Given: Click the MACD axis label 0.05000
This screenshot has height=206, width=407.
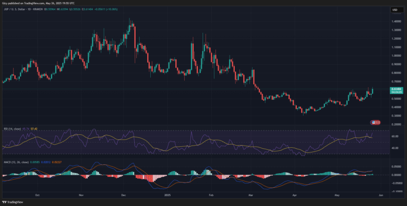Looking at the screenshot, I should (396, 166).
